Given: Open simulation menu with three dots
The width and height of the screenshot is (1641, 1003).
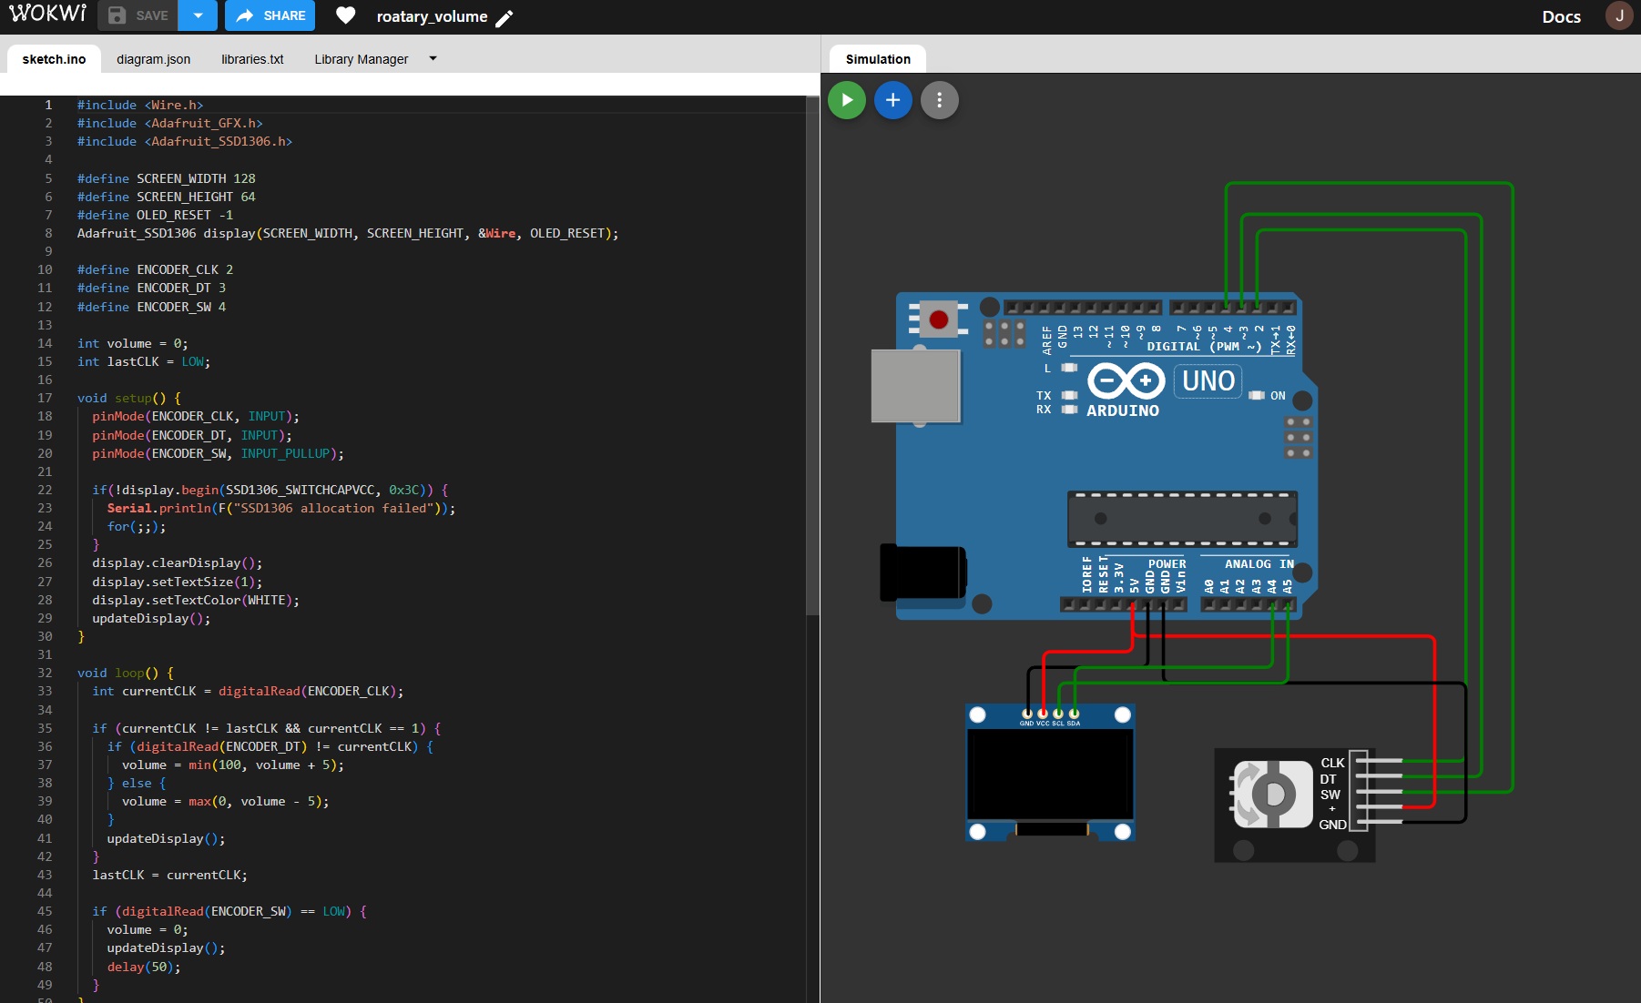Looking at the screenshot, I should pos(940,100).
